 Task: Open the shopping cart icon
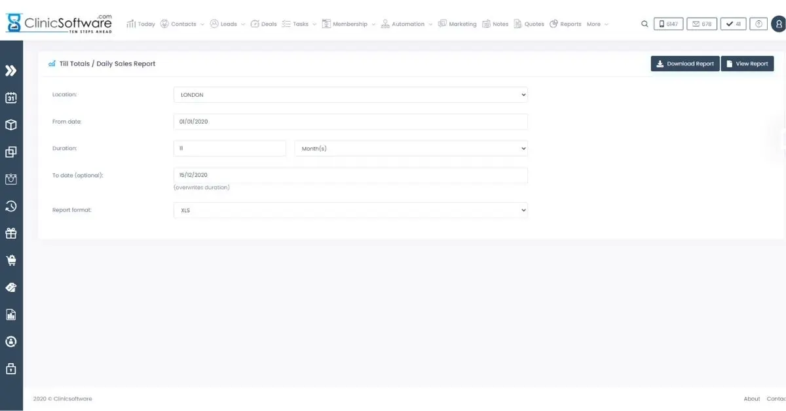pyautogui.click(x=10, y=260)
